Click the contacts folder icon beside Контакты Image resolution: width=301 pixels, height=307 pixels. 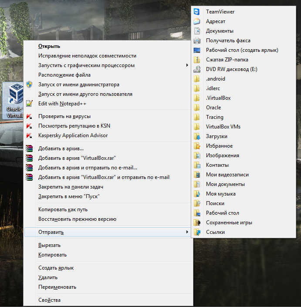196,165
